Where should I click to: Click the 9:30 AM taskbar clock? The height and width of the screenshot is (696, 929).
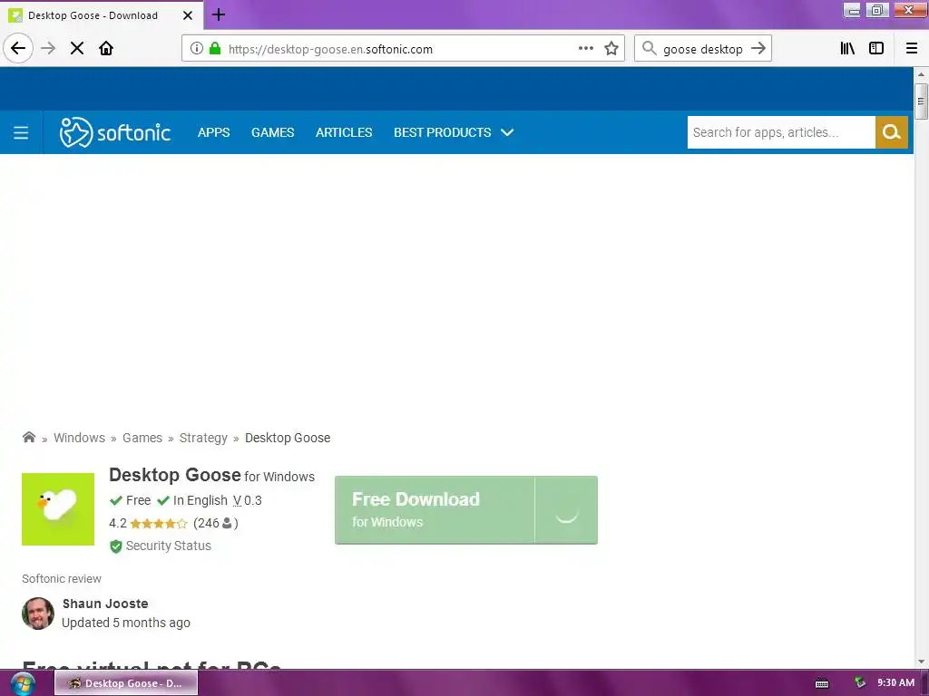tap(895, 683)
